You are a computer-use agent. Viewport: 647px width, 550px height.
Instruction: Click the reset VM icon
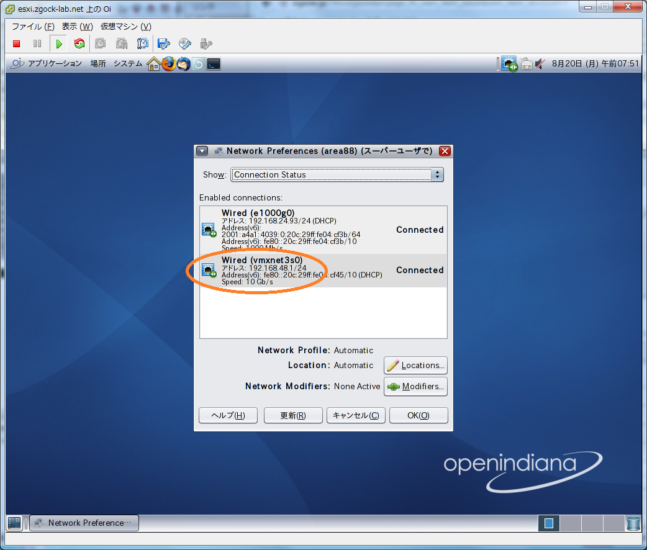pos(79,43)
